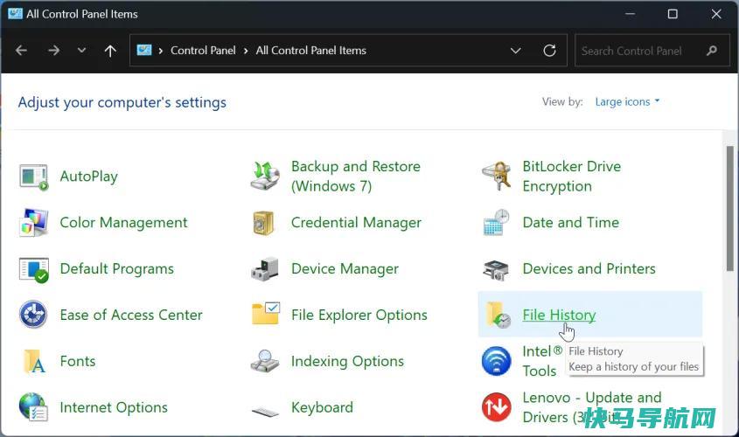
Task: Open the Ease of Access Center icon
Action: [x=33, y=315]
